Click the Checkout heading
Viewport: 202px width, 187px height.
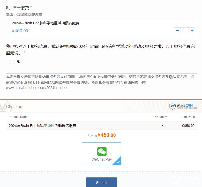pyautogui.click(x=15, y=107)
